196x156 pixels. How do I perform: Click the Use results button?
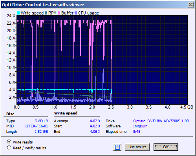click(x=137, y=147)
